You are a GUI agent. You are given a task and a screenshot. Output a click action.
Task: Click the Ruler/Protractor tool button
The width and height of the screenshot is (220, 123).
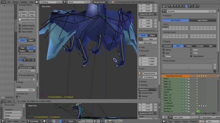coord(27,71)
